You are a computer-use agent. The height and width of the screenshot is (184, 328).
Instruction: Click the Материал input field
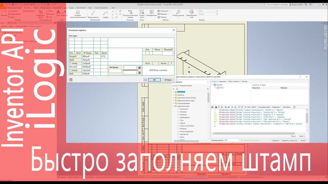click(x=115, y=71)
